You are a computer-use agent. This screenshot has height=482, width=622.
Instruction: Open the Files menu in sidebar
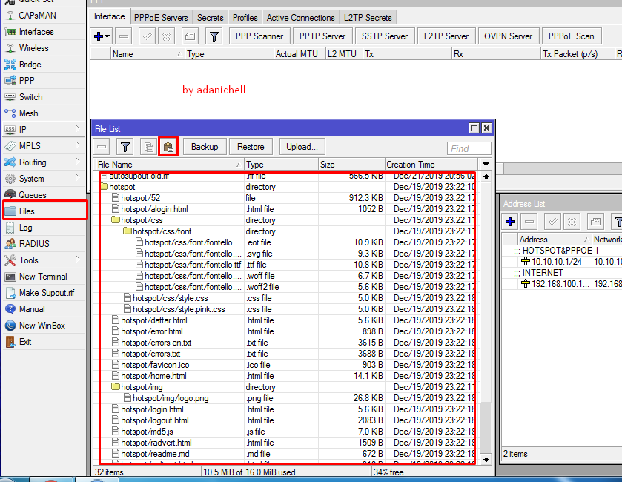click(x=30, y=211)
